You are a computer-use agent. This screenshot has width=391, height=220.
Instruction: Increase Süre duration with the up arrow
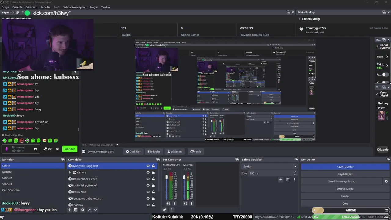point(295,172)
